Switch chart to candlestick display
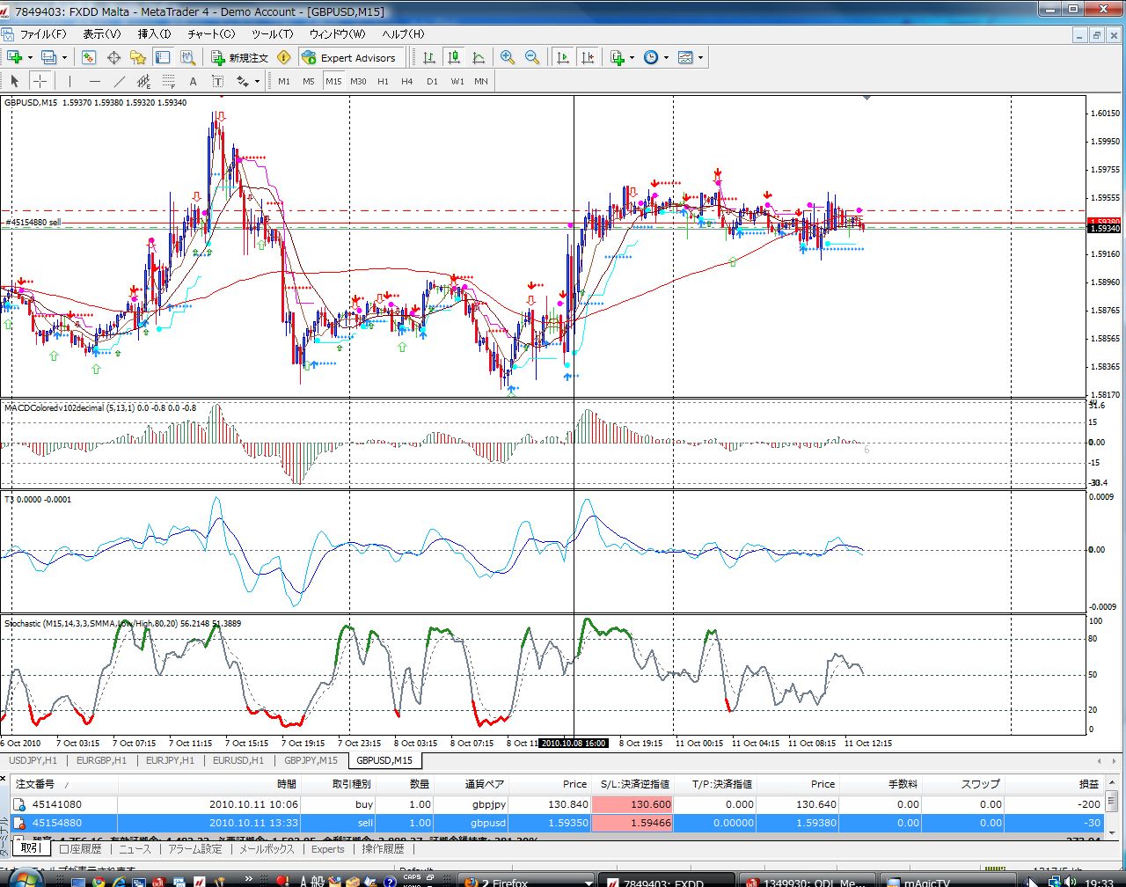 (x=454, y=57)
